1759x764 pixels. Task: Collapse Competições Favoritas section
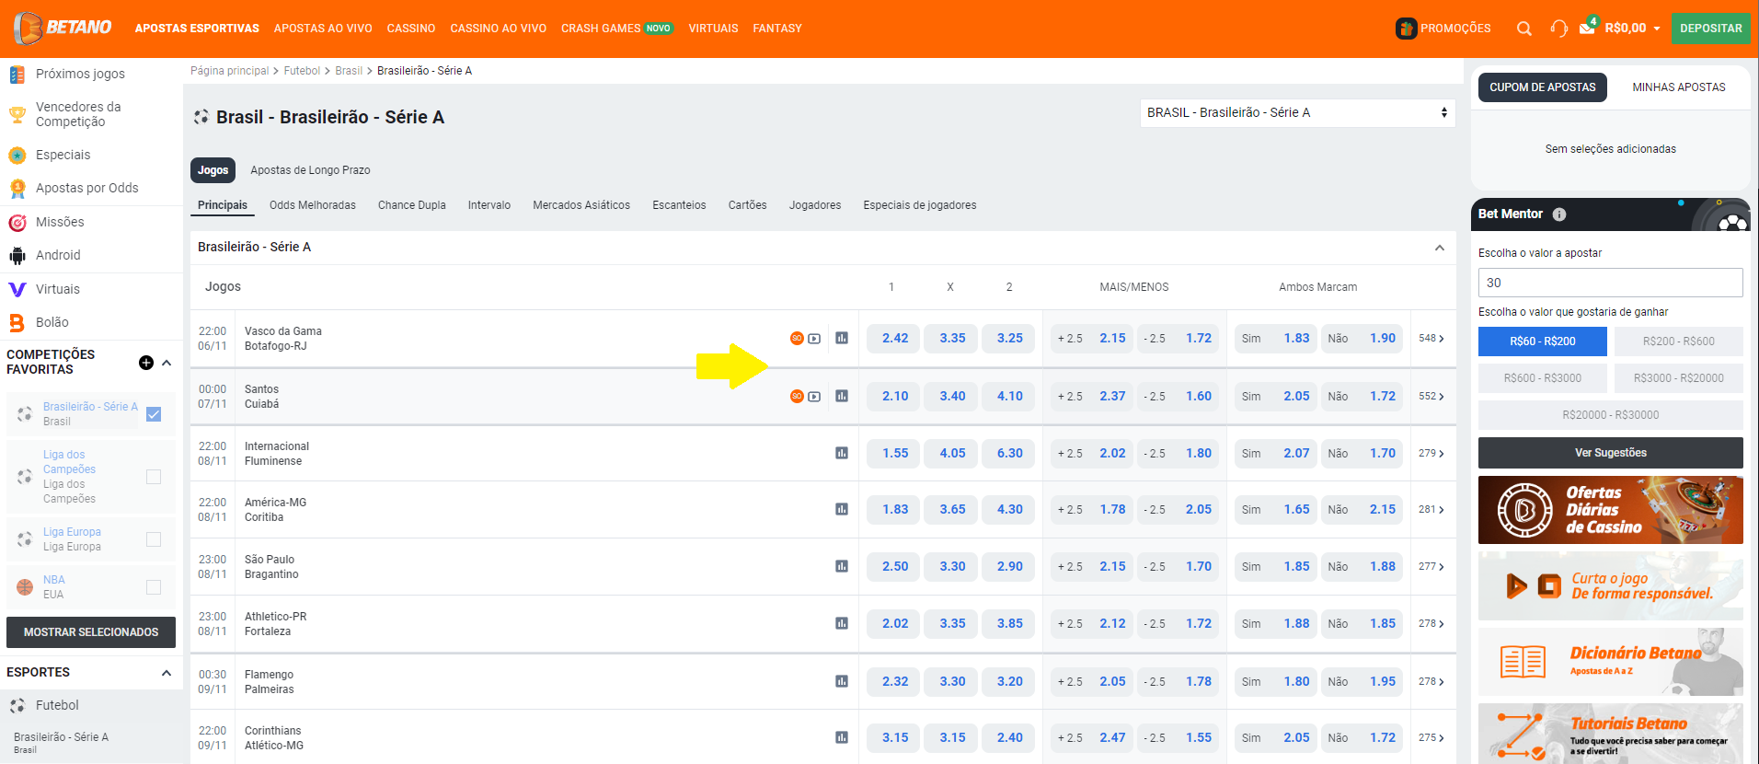(167, 363)
